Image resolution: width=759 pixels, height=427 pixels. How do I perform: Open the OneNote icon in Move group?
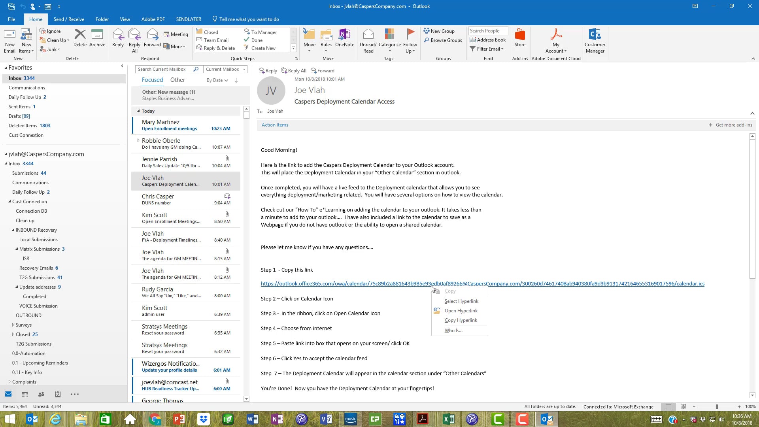coord(345,38)
